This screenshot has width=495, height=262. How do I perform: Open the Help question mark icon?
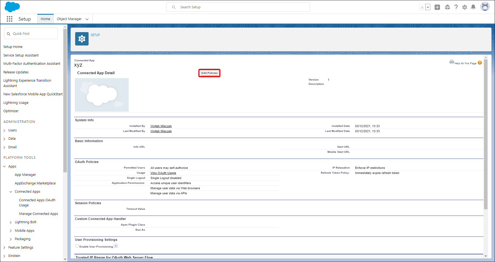click(x=456, y=7)
